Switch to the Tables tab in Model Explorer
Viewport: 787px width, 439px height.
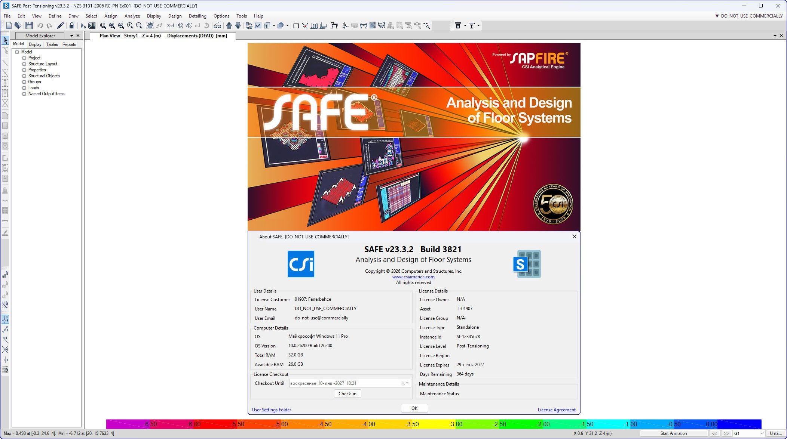(x=52, y=44)
